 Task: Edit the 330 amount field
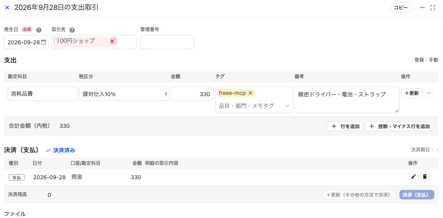pos(192,94)
